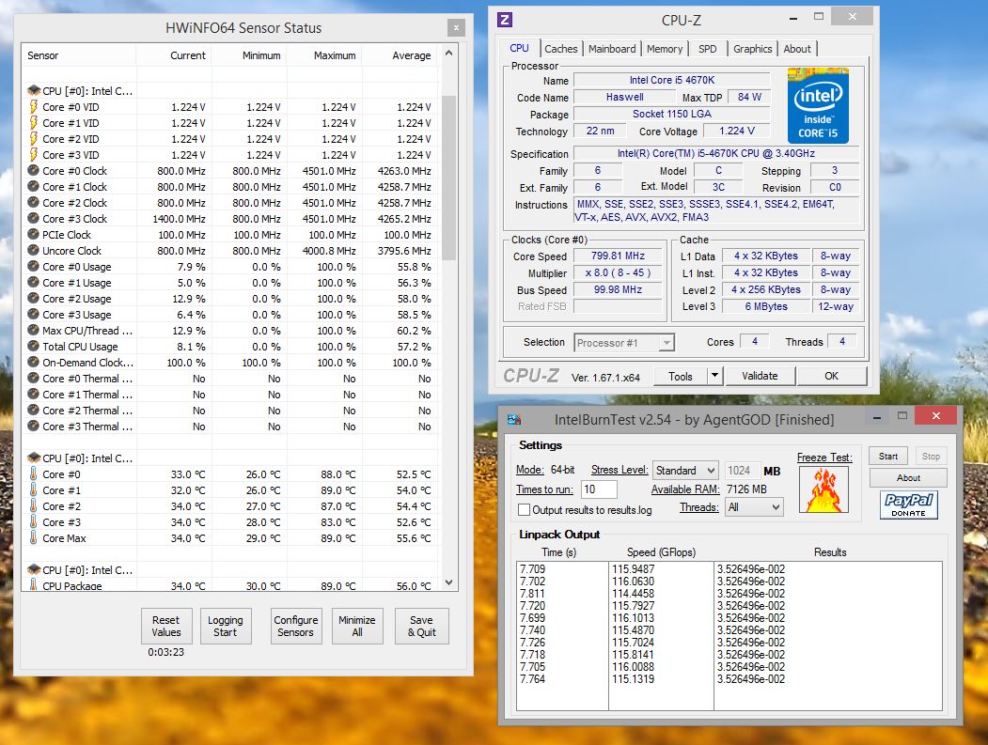988x745 pixels.
Task: Switch to the Graphics tab in CPU-Z
Action: tap(752, 49)
